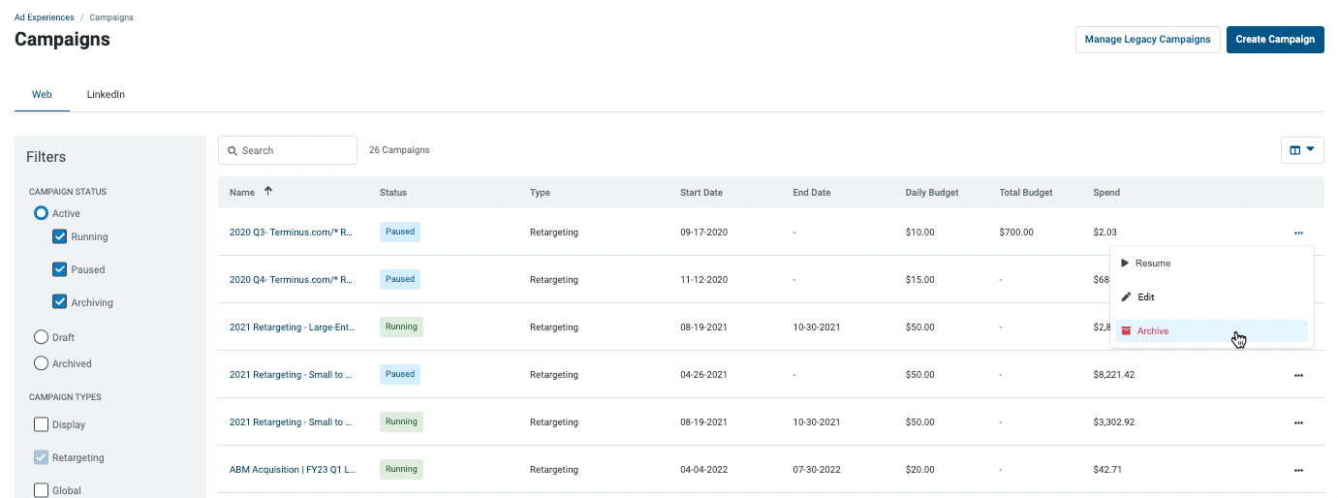Click the 11-12-2020 start date cell

coord(703,280)
